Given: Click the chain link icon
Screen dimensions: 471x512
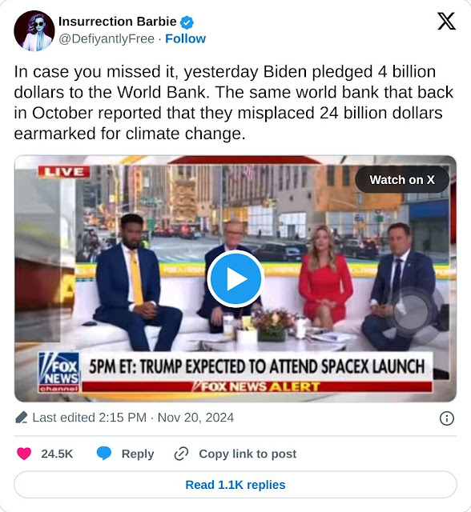Looking at the screenshot, I should 181,454.
